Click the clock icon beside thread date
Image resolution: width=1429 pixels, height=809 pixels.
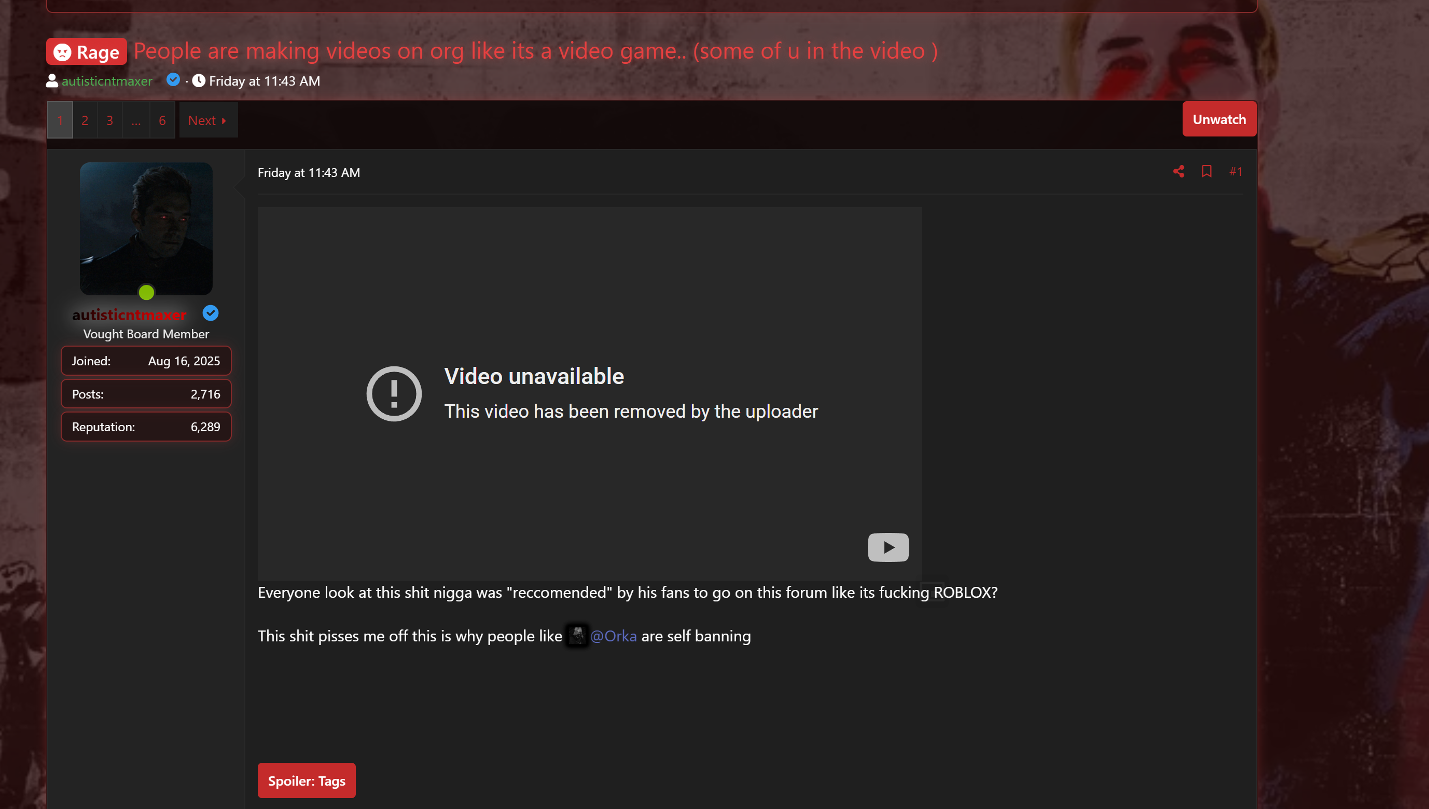click(199, 81)
